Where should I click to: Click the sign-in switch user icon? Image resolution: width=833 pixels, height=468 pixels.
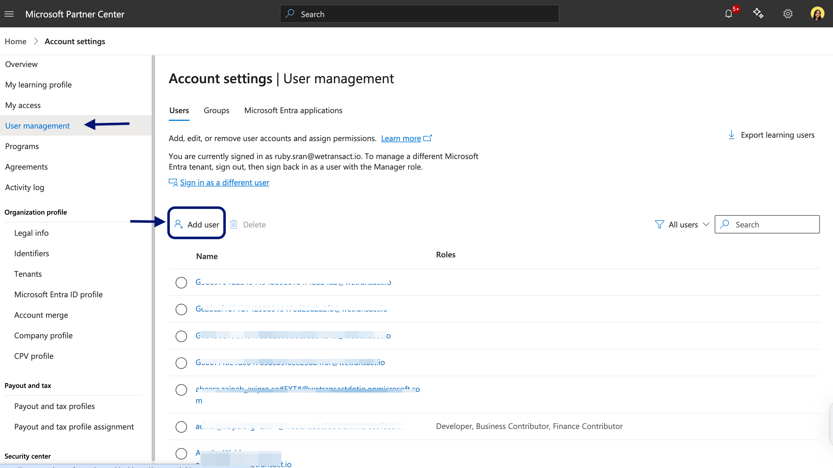point(173,183)
